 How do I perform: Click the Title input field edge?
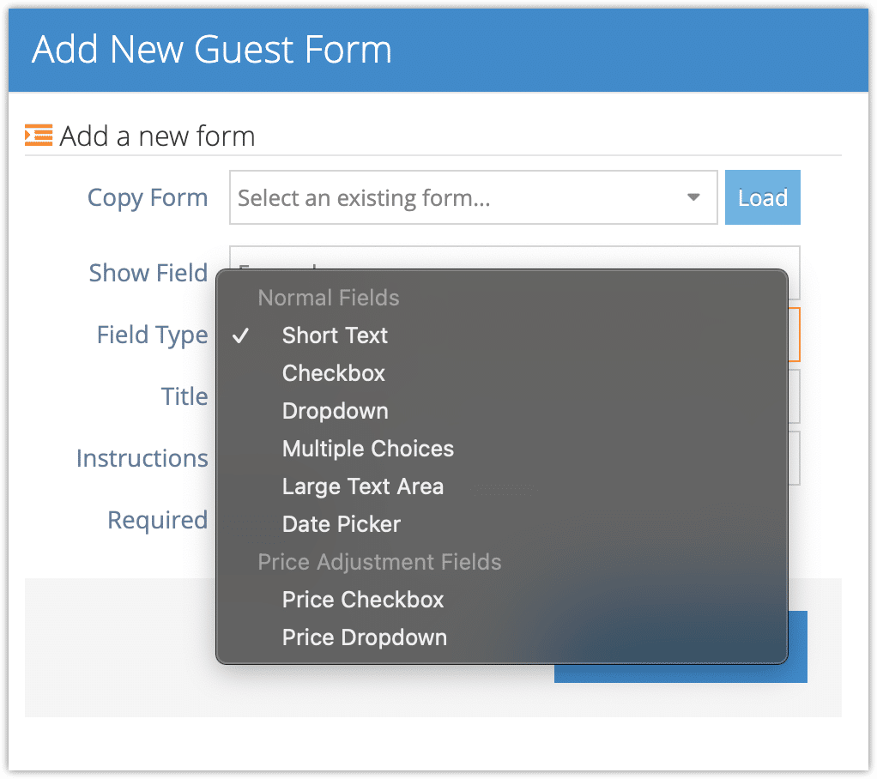795,396
